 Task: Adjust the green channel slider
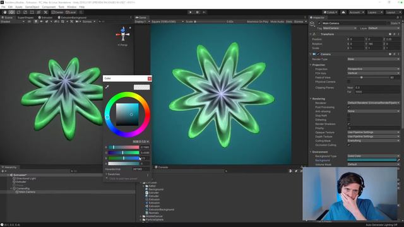(124, 153)
